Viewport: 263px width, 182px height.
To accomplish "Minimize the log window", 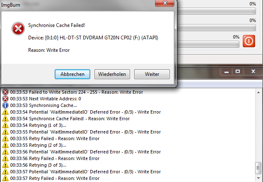I will (x=227, y=72).
